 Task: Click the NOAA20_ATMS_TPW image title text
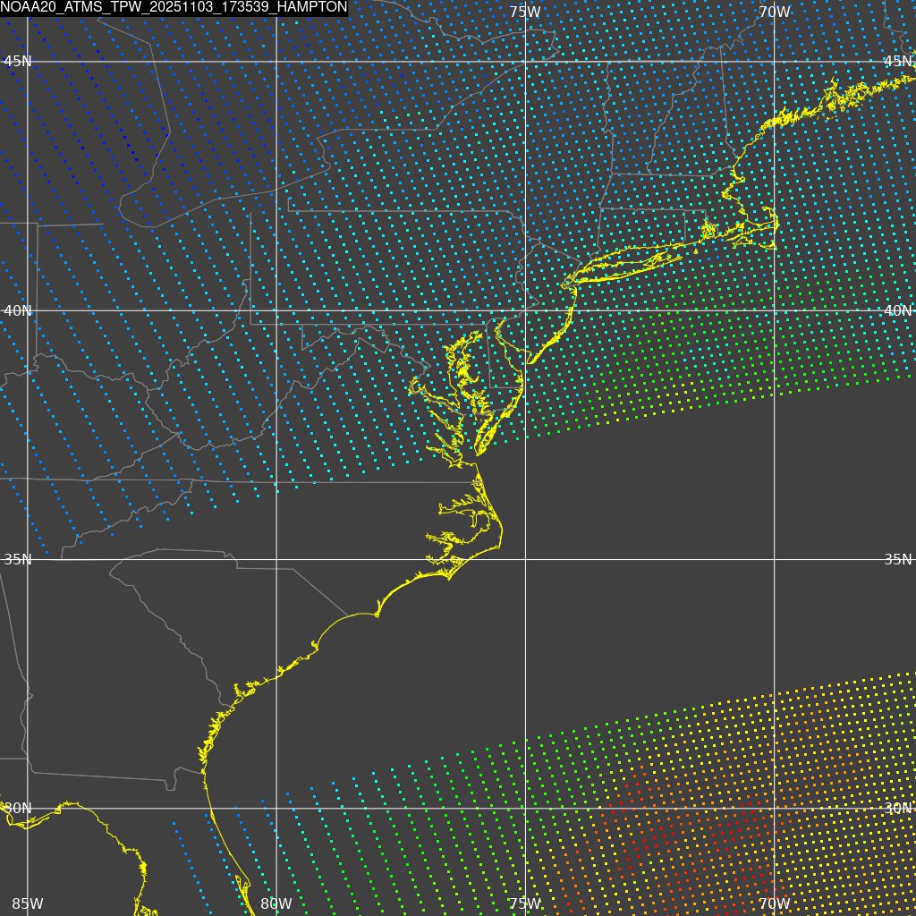[x=174, y=7]
